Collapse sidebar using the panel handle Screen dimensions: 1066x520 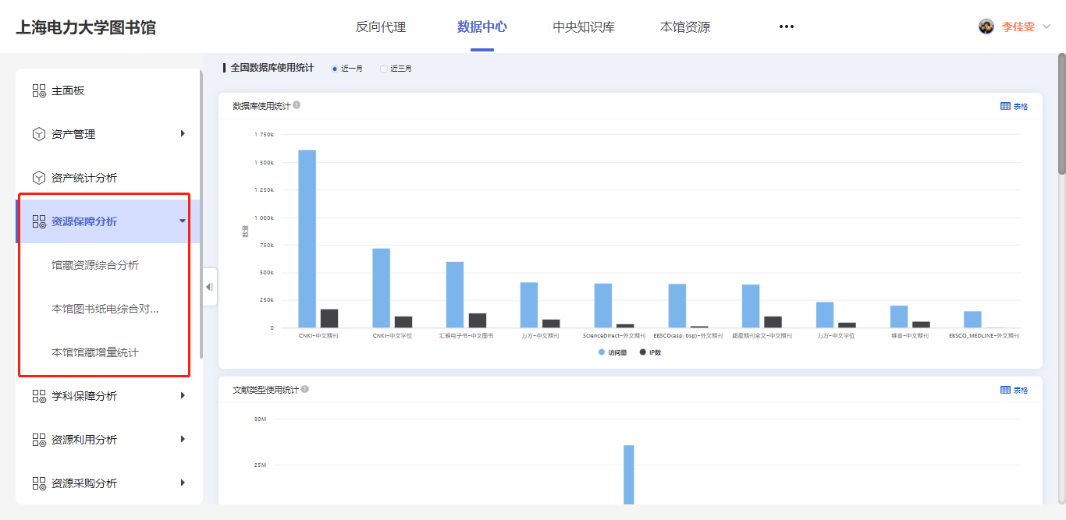[209, 287]
